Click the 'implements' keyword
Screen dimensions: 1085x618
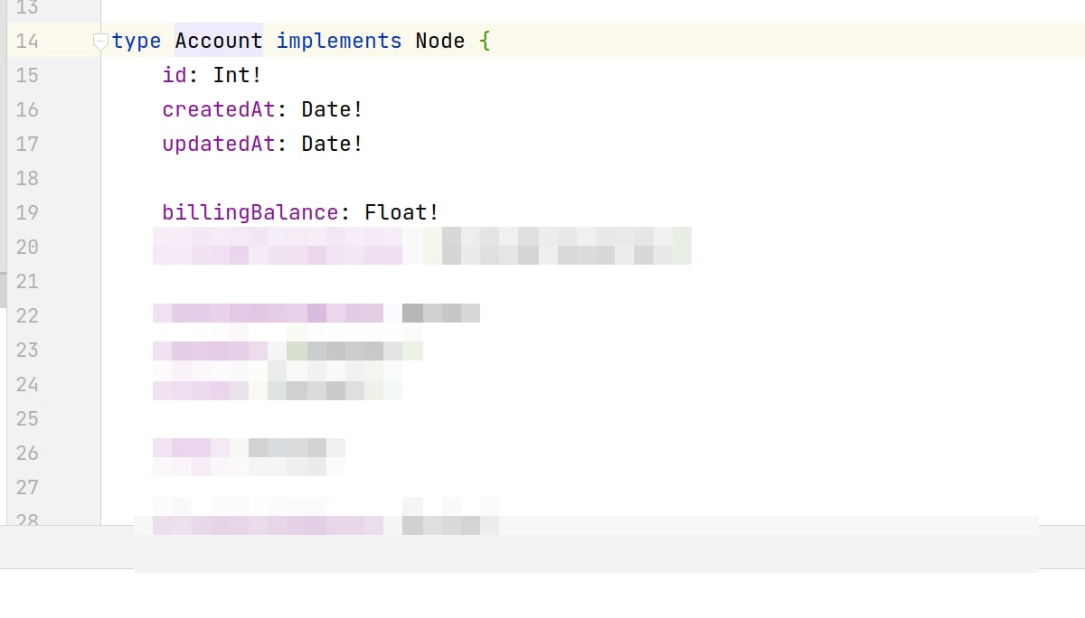(x=339, y=41)
